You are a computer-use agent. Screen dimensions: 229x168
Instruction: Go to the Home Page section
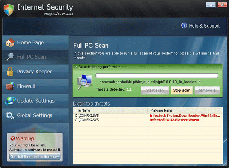pyautogui.click(x=30, y=43)
